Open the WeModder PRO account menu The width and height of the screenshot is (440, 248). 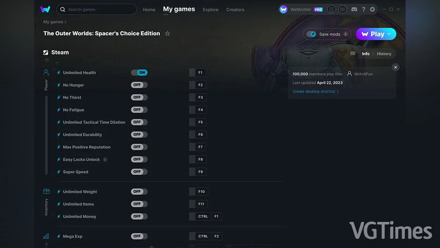point(301,9)
